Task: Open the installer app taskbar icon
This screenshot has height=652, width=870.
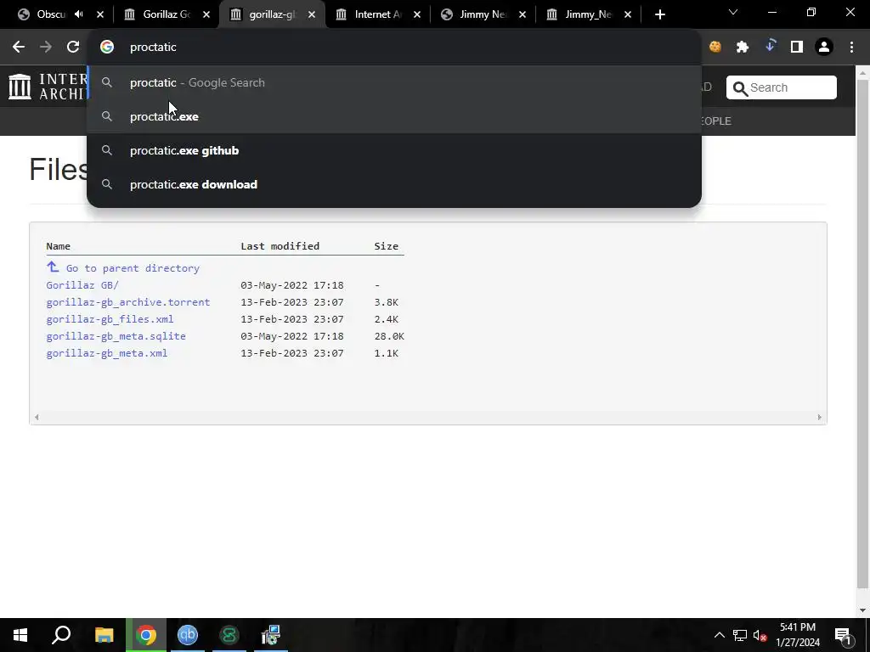Action: [x=271, y=635]
